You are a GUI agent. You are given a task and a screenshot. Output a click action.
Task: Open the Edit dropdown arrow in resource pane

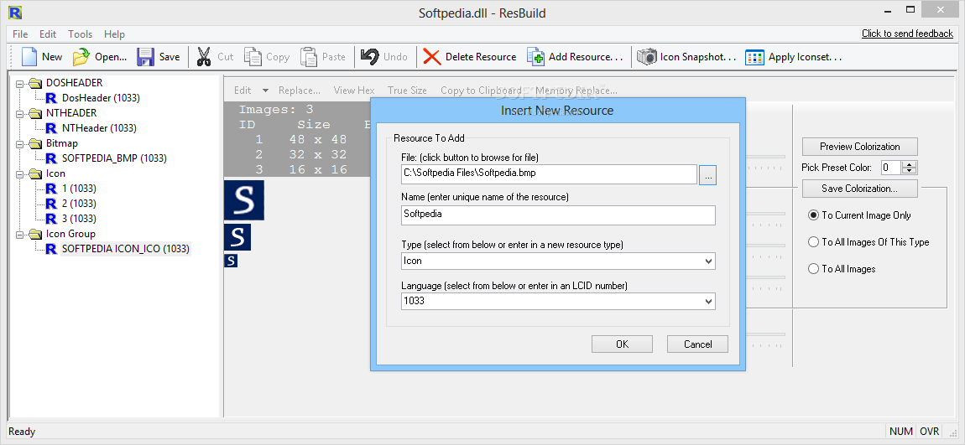pos(265,91)
